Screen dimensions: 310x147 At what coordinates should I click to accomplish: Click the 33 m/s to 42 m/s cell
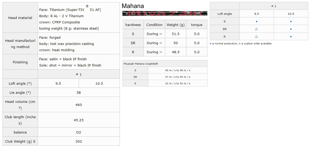(x=178, y=83)
